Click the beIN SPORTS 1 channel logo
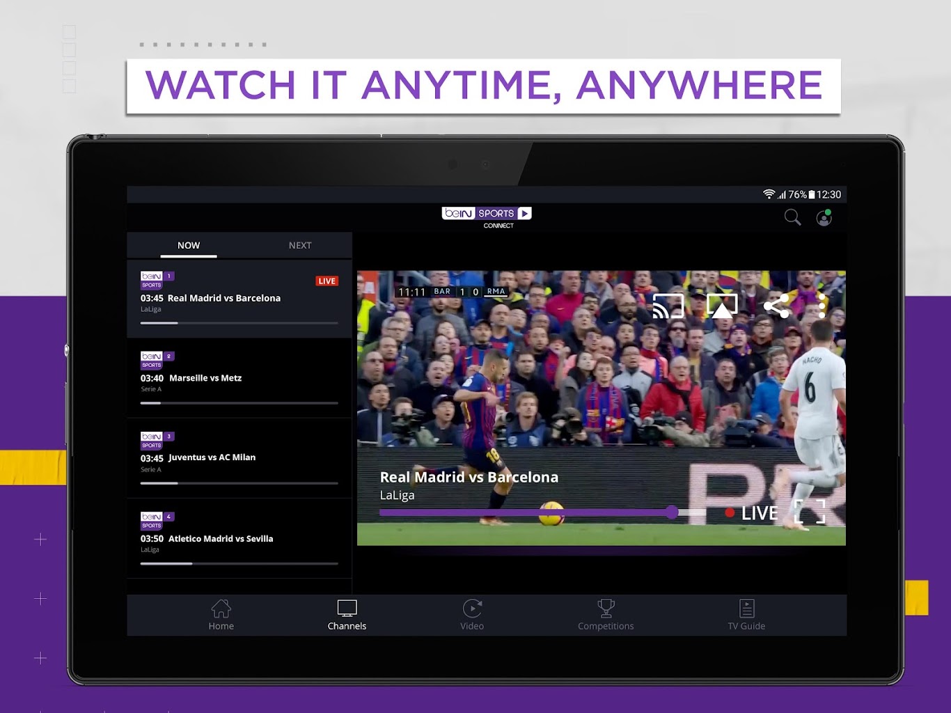This screenshot has height=713, width=951. (x=157, y=280)
